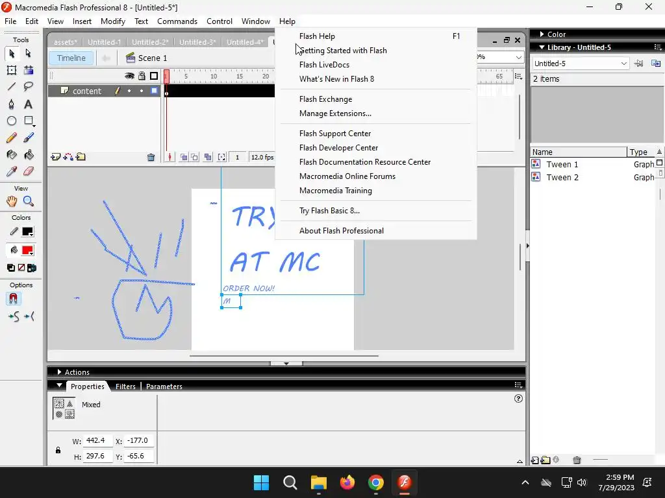Expand the Color panel

542,34
